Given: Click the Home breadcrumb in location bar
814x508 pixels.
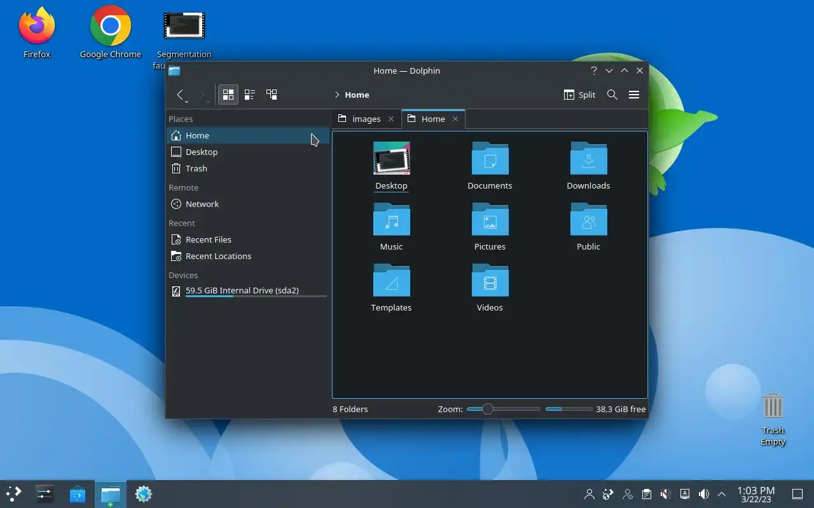Looking at the screenshot, I should (357, 95).
